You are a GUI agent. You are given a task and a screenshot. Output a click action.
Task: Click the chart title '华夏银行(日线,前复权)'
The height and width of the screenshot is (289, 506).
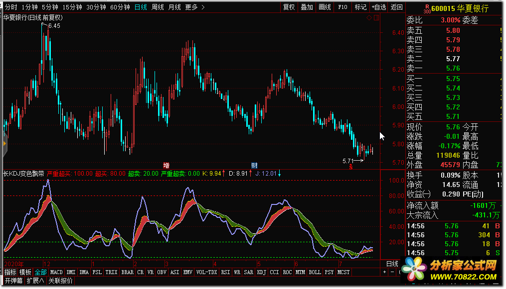click(x=33, y=18)
